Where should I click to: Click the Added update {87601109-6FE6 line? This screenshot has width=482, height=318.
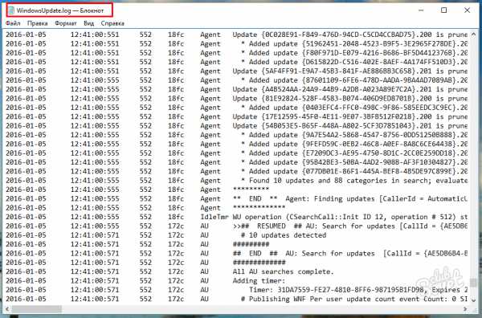click(x=236, y=80)
